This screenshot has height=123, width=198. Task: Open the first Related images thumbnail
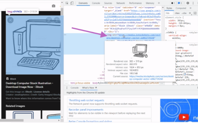23,114
